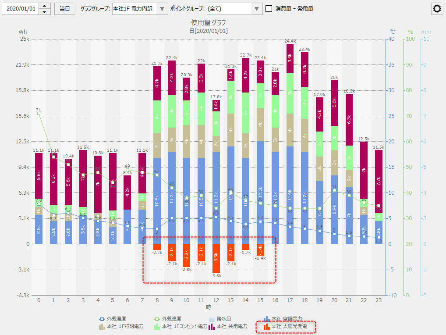Decrement the date with down arrow
This screenshot has width=446, height=335.
point(45,12)
